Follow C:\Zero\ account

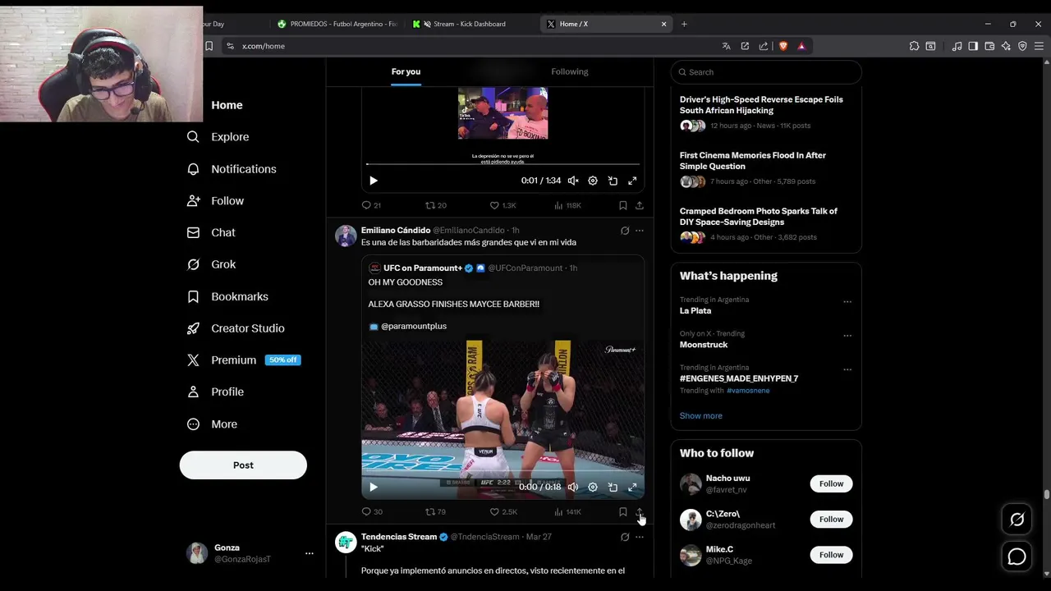click(x=831, y=520)
